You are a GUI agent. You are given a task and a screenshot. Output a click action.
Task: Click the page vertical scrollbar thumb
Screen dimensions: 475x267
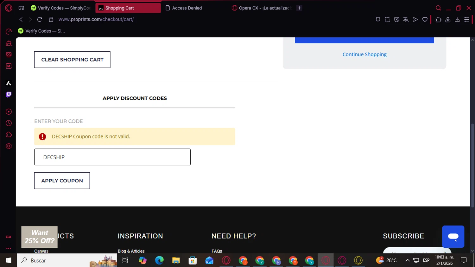472,165
